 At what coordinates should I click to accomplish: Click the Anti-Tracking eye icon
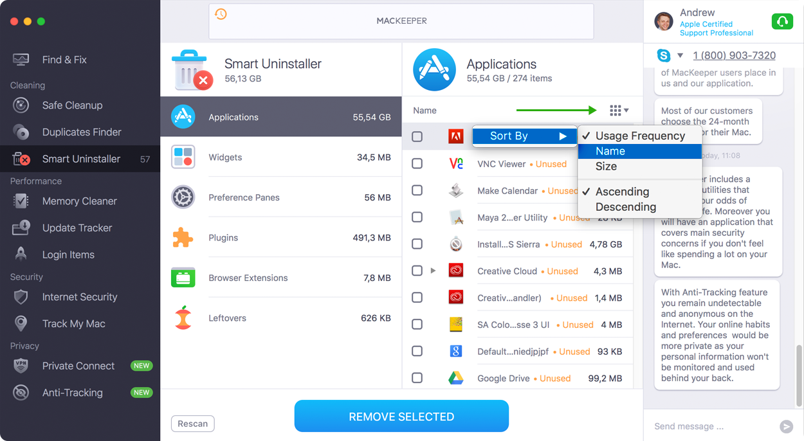21,393
